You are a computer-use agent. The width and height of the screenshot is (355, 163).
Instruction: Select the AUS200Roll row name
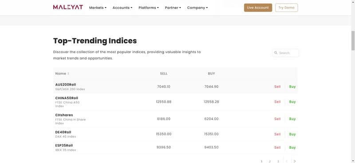(65, 85)
